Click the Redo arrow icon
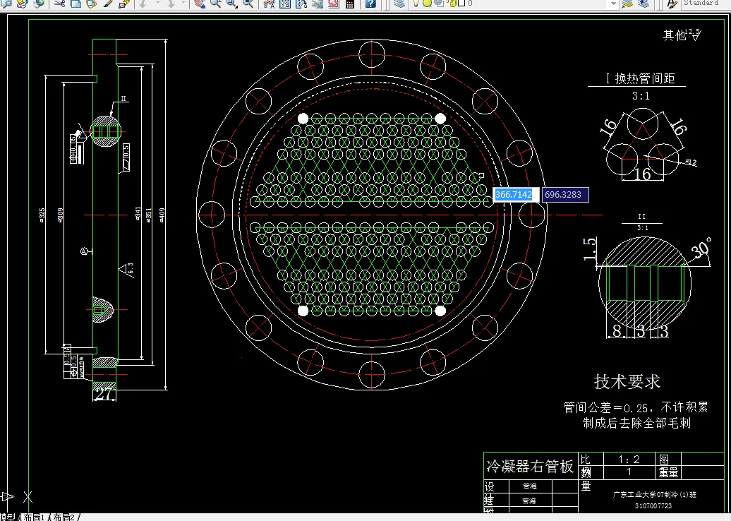Image resolution: width=731 pixels, height=521 pixels. pos(171,4)
